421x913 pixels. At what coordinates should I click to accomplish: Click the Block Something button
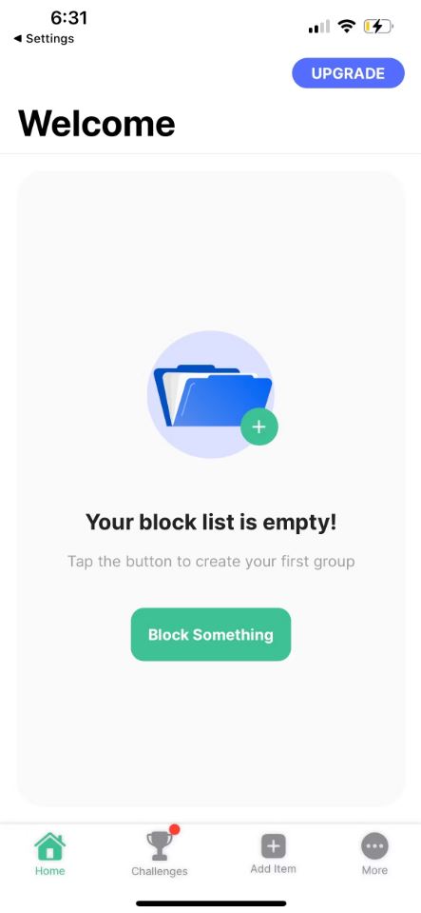click(x=211, y=634)
